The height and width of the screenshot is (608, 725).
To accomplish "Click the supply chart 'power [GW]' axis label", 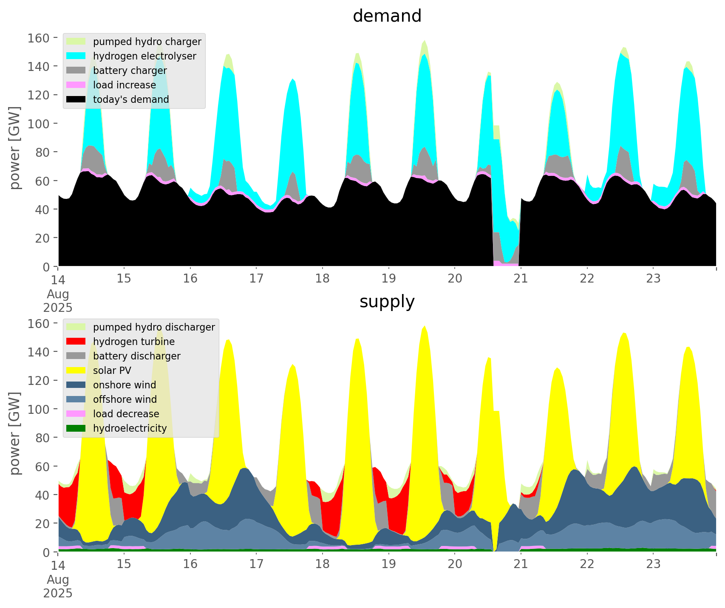I will (15, 433).
